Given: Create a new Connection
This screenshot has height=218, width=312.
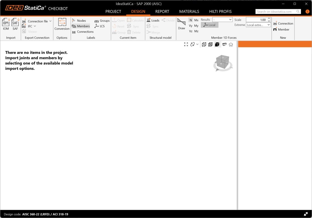Looking at the screenshot, I should pyautogui.click(x=283, y=23).
